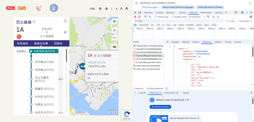Show more DevTools tabs chevron

coord(226,13)
